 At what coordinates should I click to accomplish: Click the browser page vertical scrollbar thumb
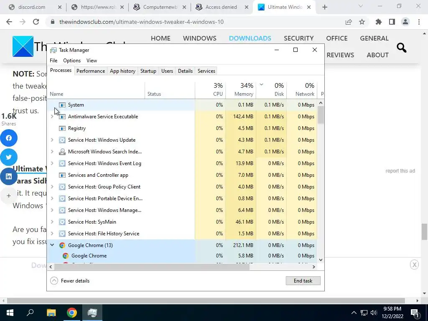pyautogui.click(x=424, y=232)
